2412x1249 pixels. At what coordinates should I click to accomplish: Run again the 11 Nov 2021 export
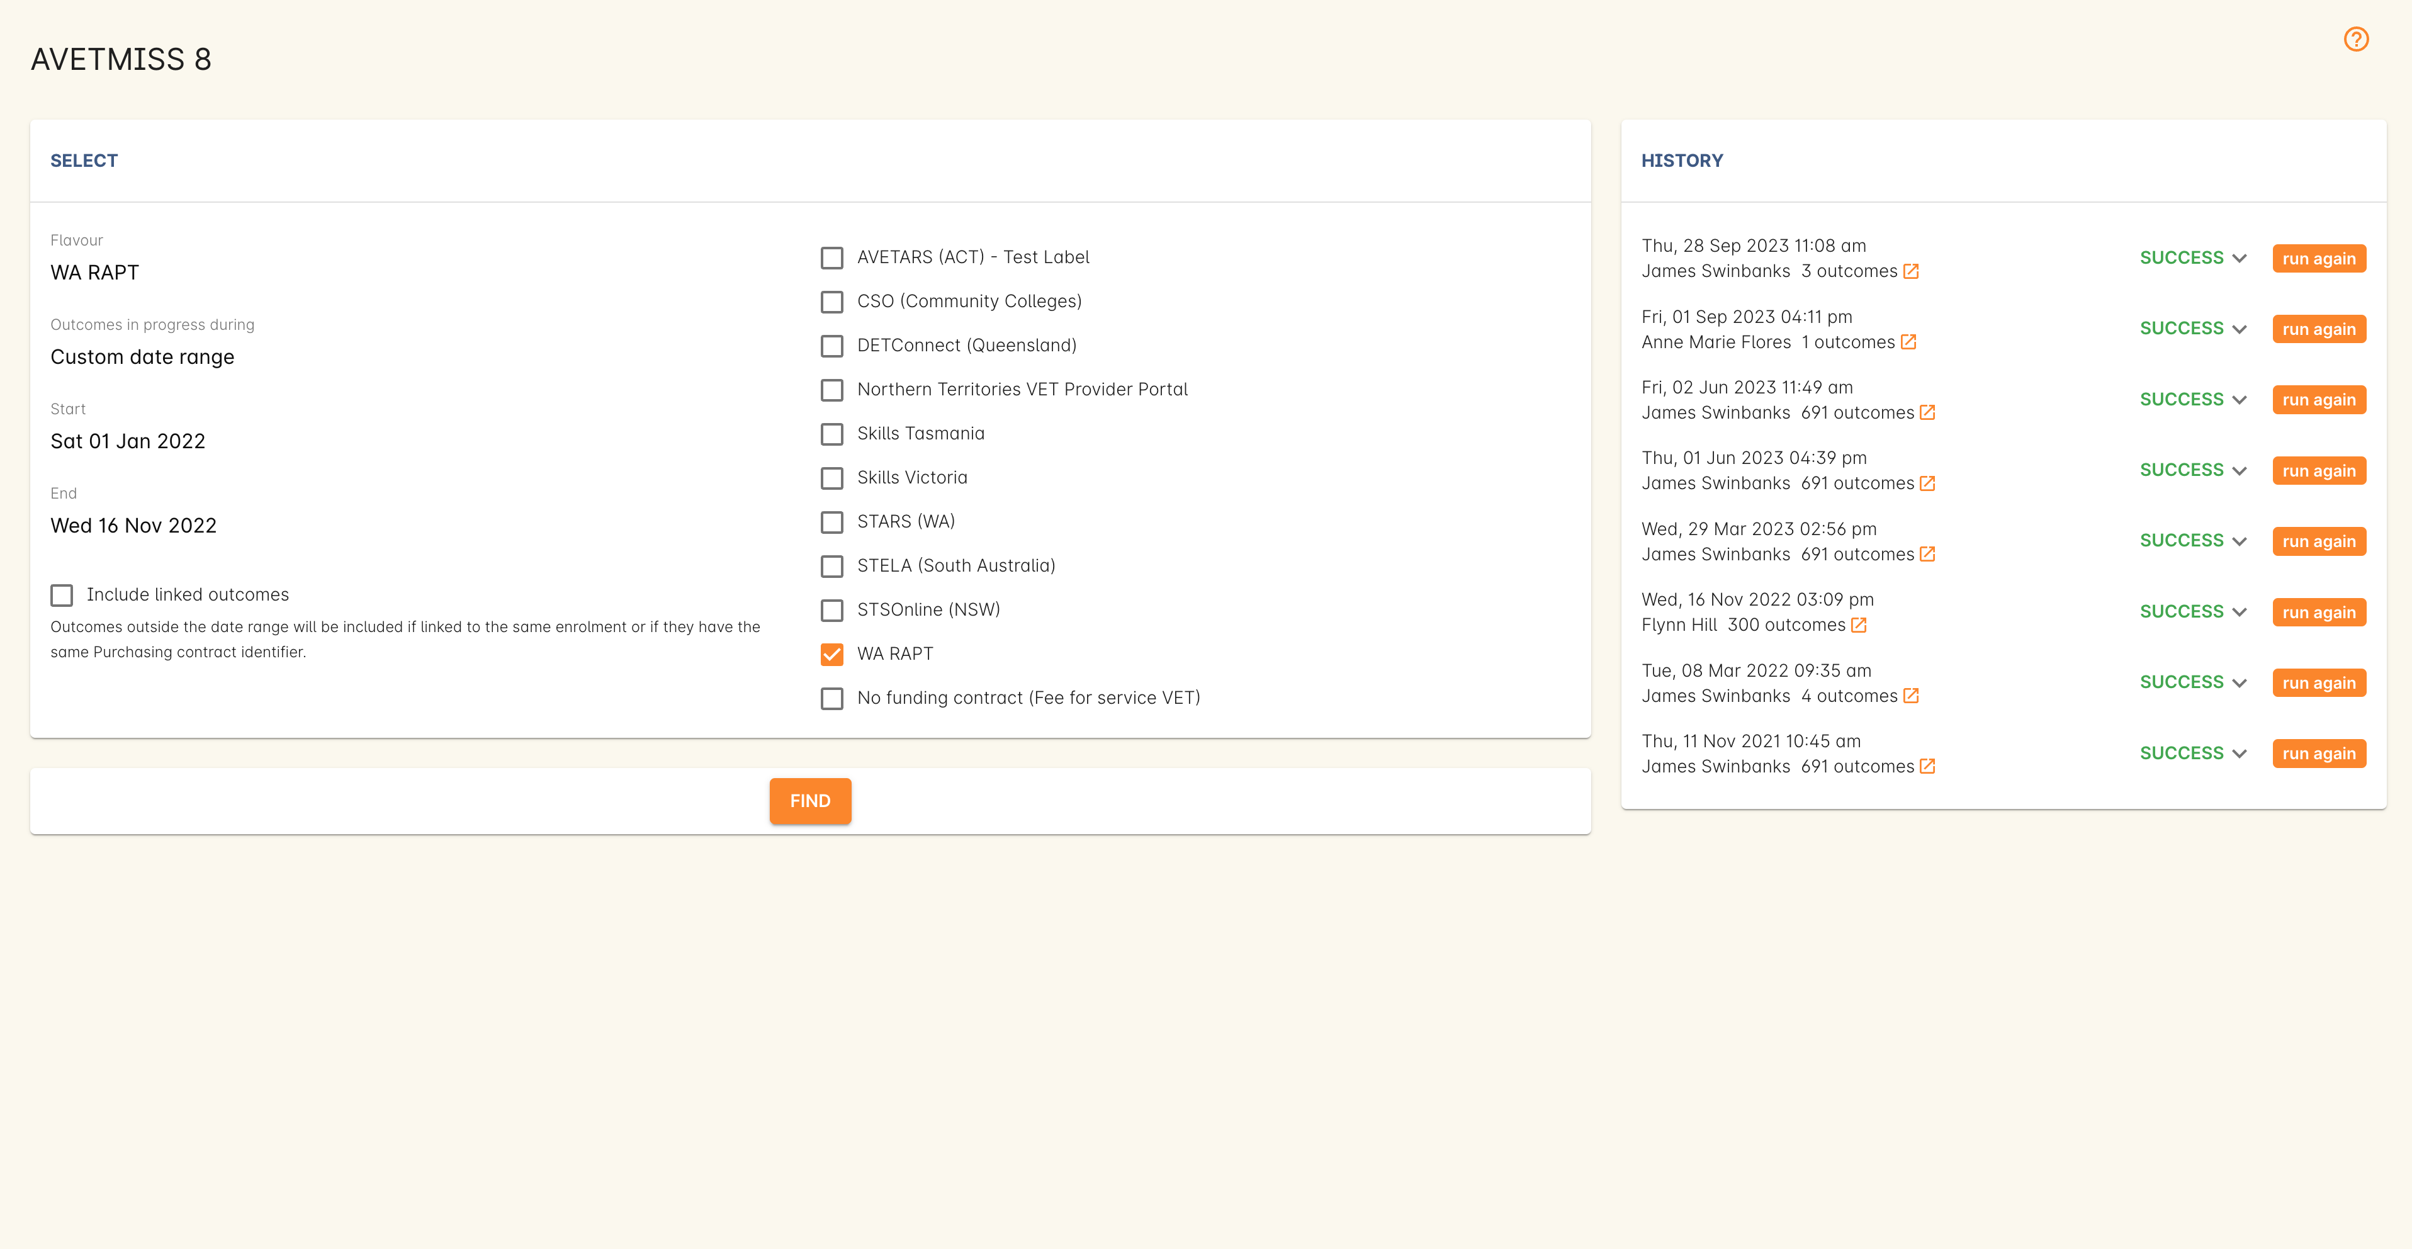2318,754
